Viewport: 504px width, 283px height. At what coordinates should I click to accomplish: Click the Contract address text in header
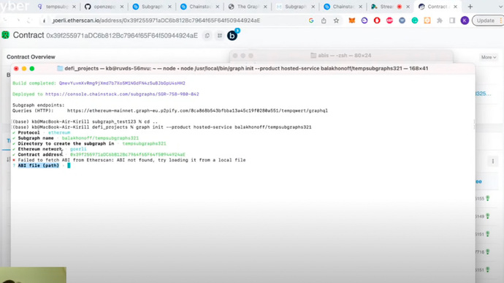click(x=122, y=36)
